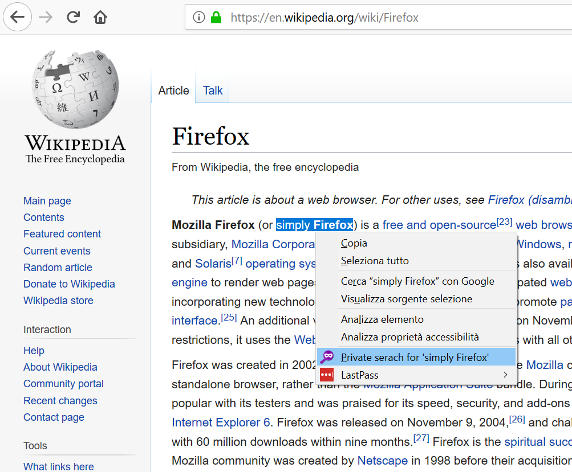Image resolution: width=572 pixels, height=472 pixels.
Task: Switch to the Talk tab
Action: 213,91
